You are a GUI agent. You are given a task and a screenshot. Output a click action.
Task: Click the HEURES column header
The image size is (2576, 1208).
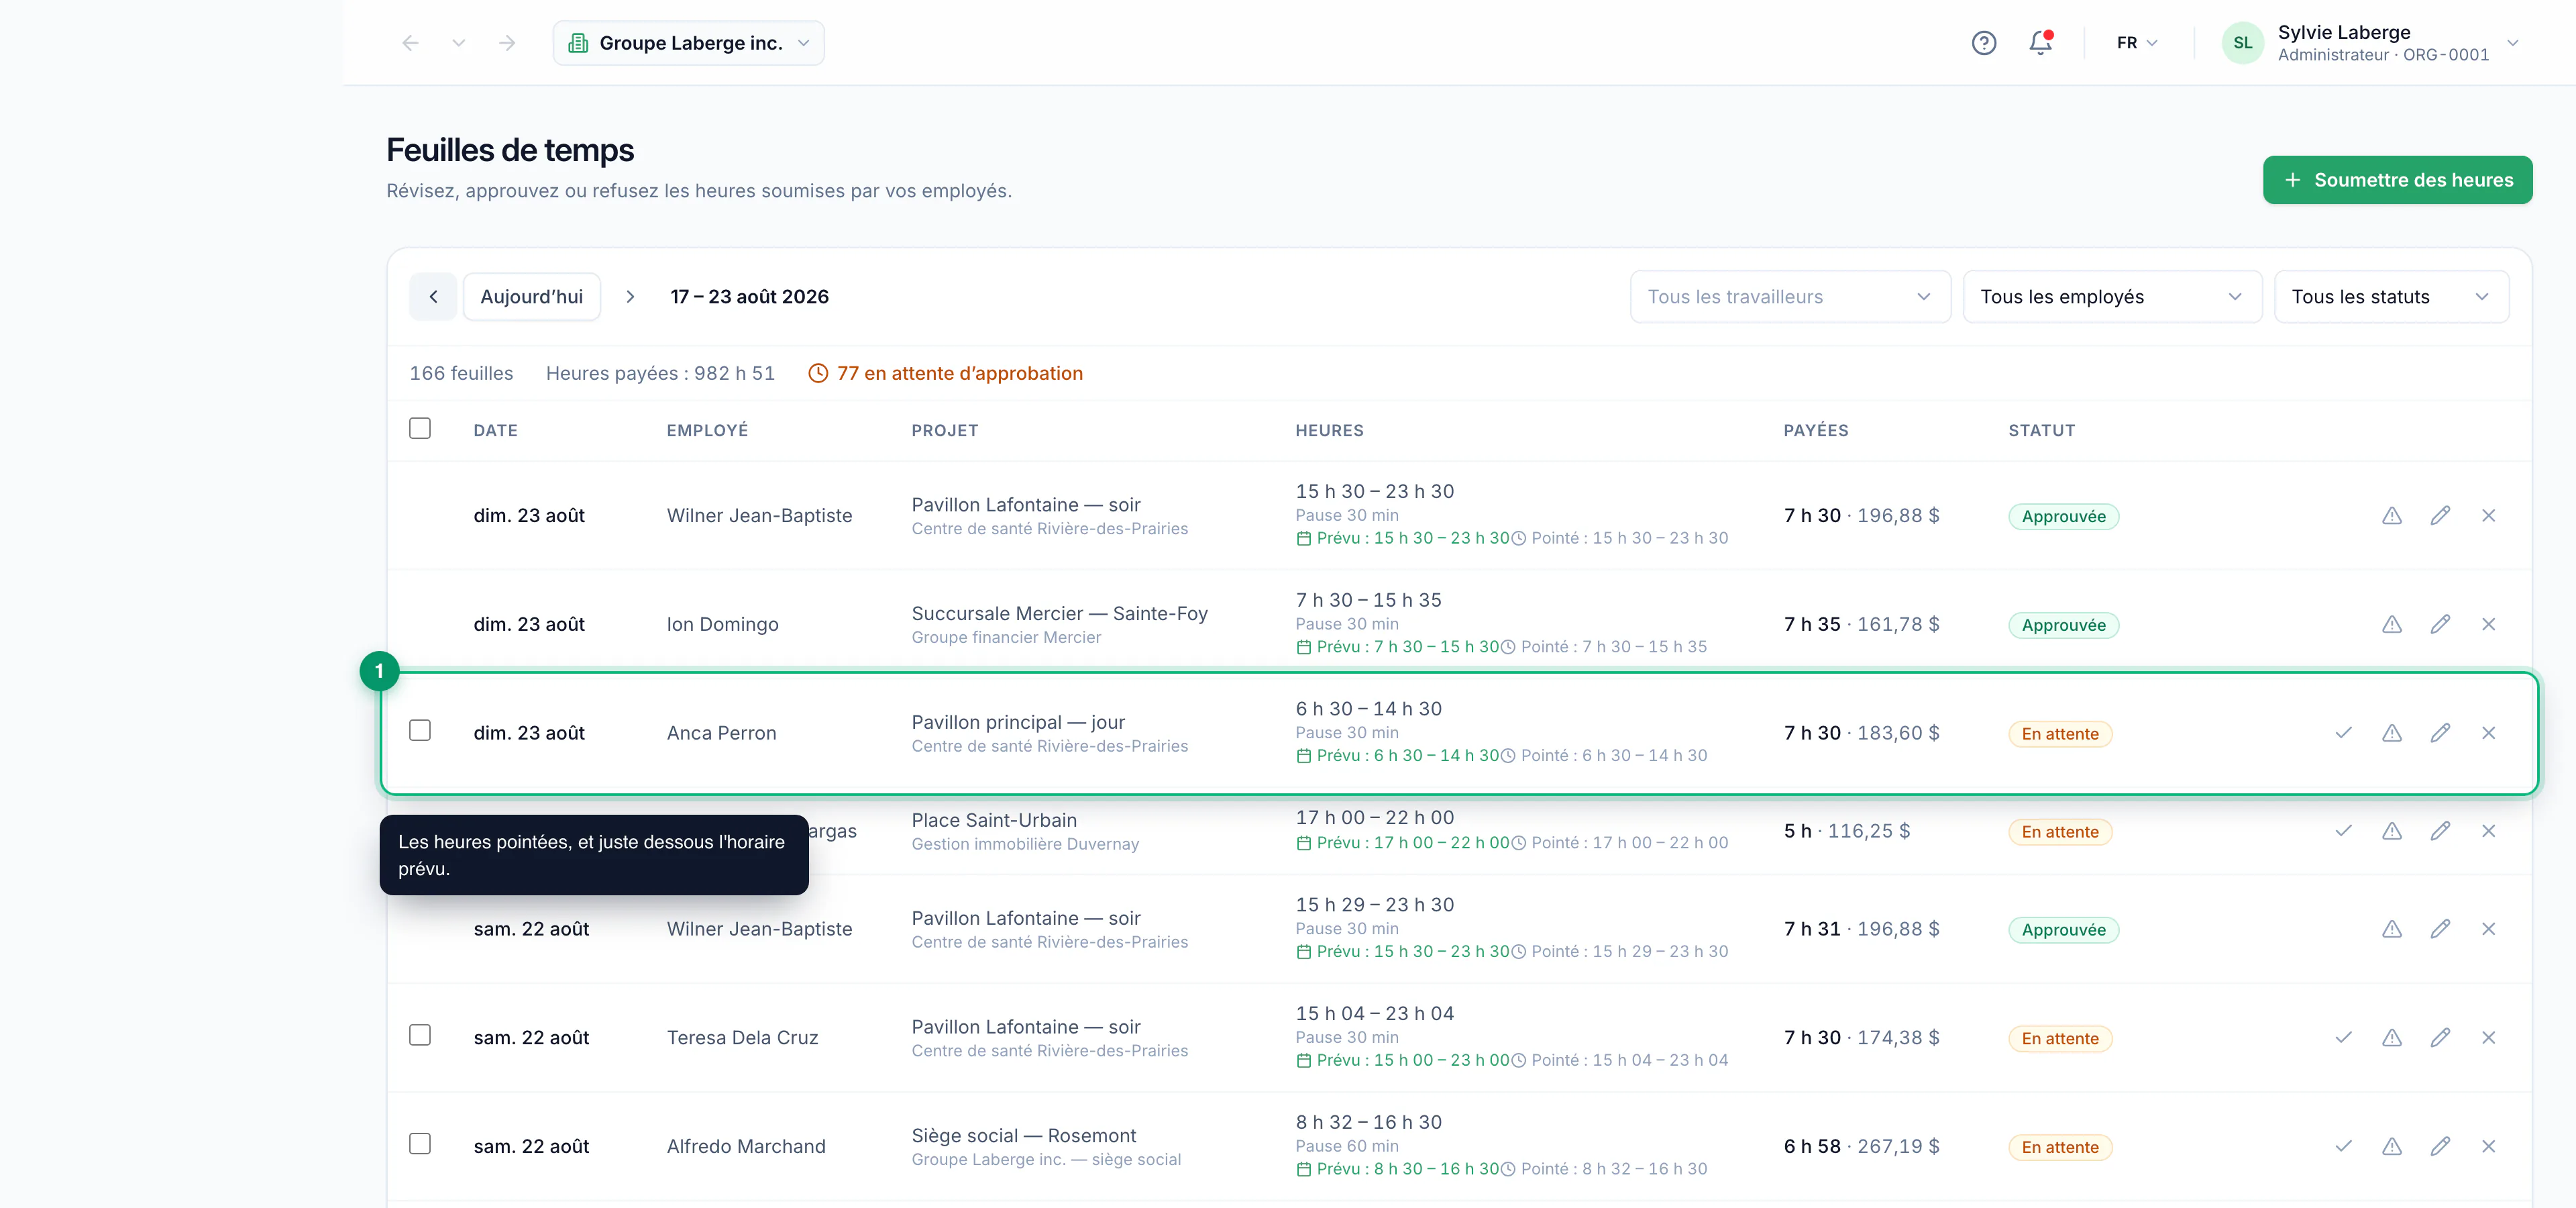1329,431
